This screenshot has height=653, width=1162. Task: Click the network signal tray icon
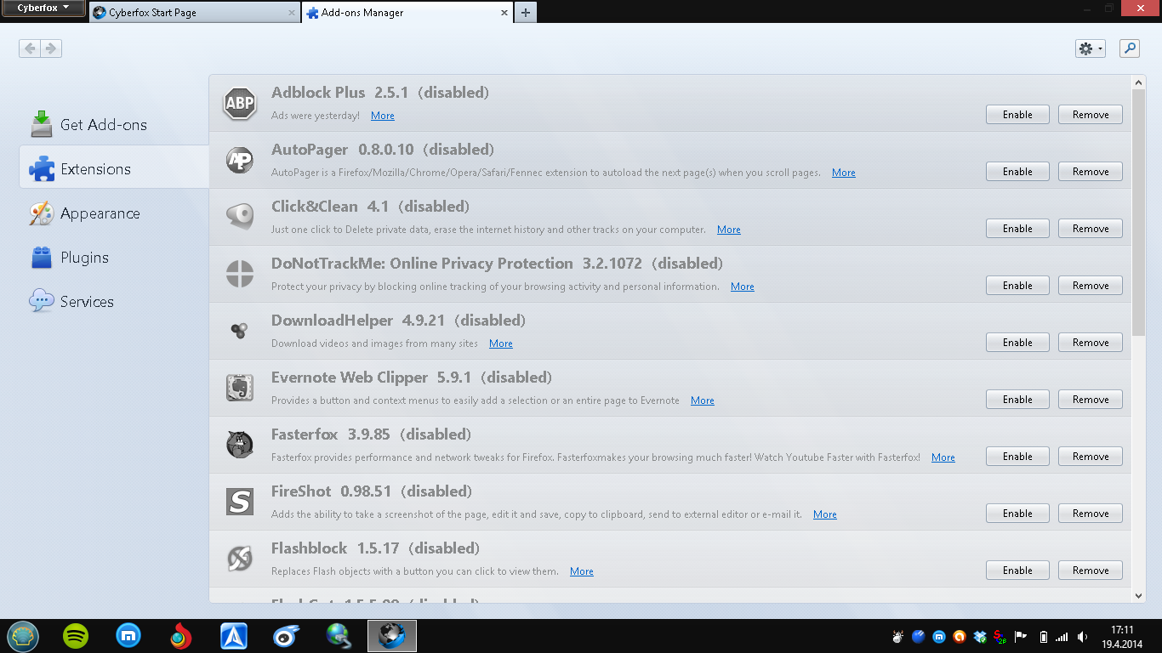(x=1062, y=636)
